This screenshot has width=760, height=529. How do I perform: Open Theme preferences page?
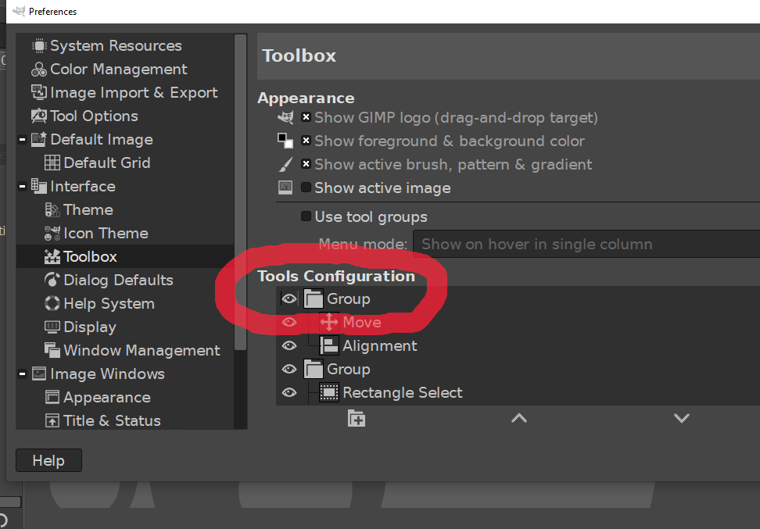pos(78,209)
